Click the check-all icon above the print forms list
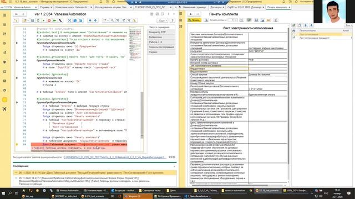Viewport: 355px width, 199px height. pos(294,25)
